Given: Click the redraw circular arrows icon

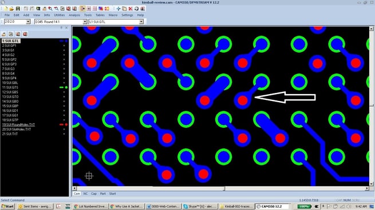Looking at the screenshot, I should click(x=136, y=9).
